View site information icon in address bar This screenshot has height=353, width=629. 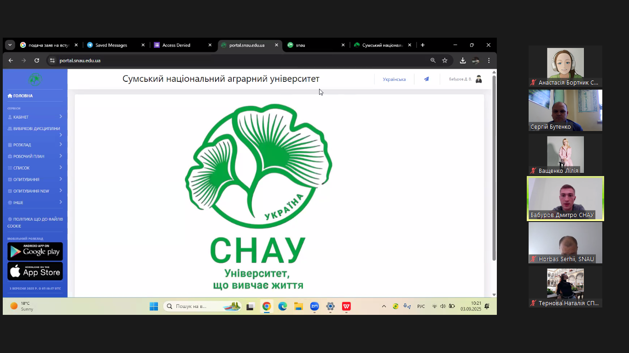pos(52,60)
